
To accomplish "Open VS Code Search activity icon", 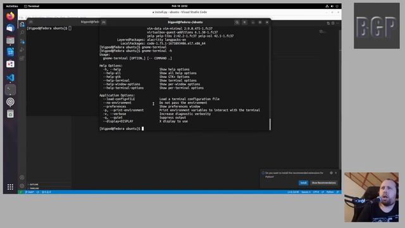I will [22, 32].
